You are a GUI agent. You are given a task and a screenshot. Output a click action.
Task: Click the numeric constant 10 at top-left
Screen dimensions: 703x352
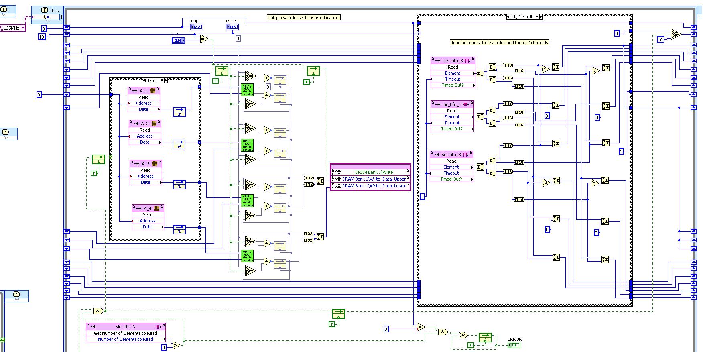(x=42, y=37)
